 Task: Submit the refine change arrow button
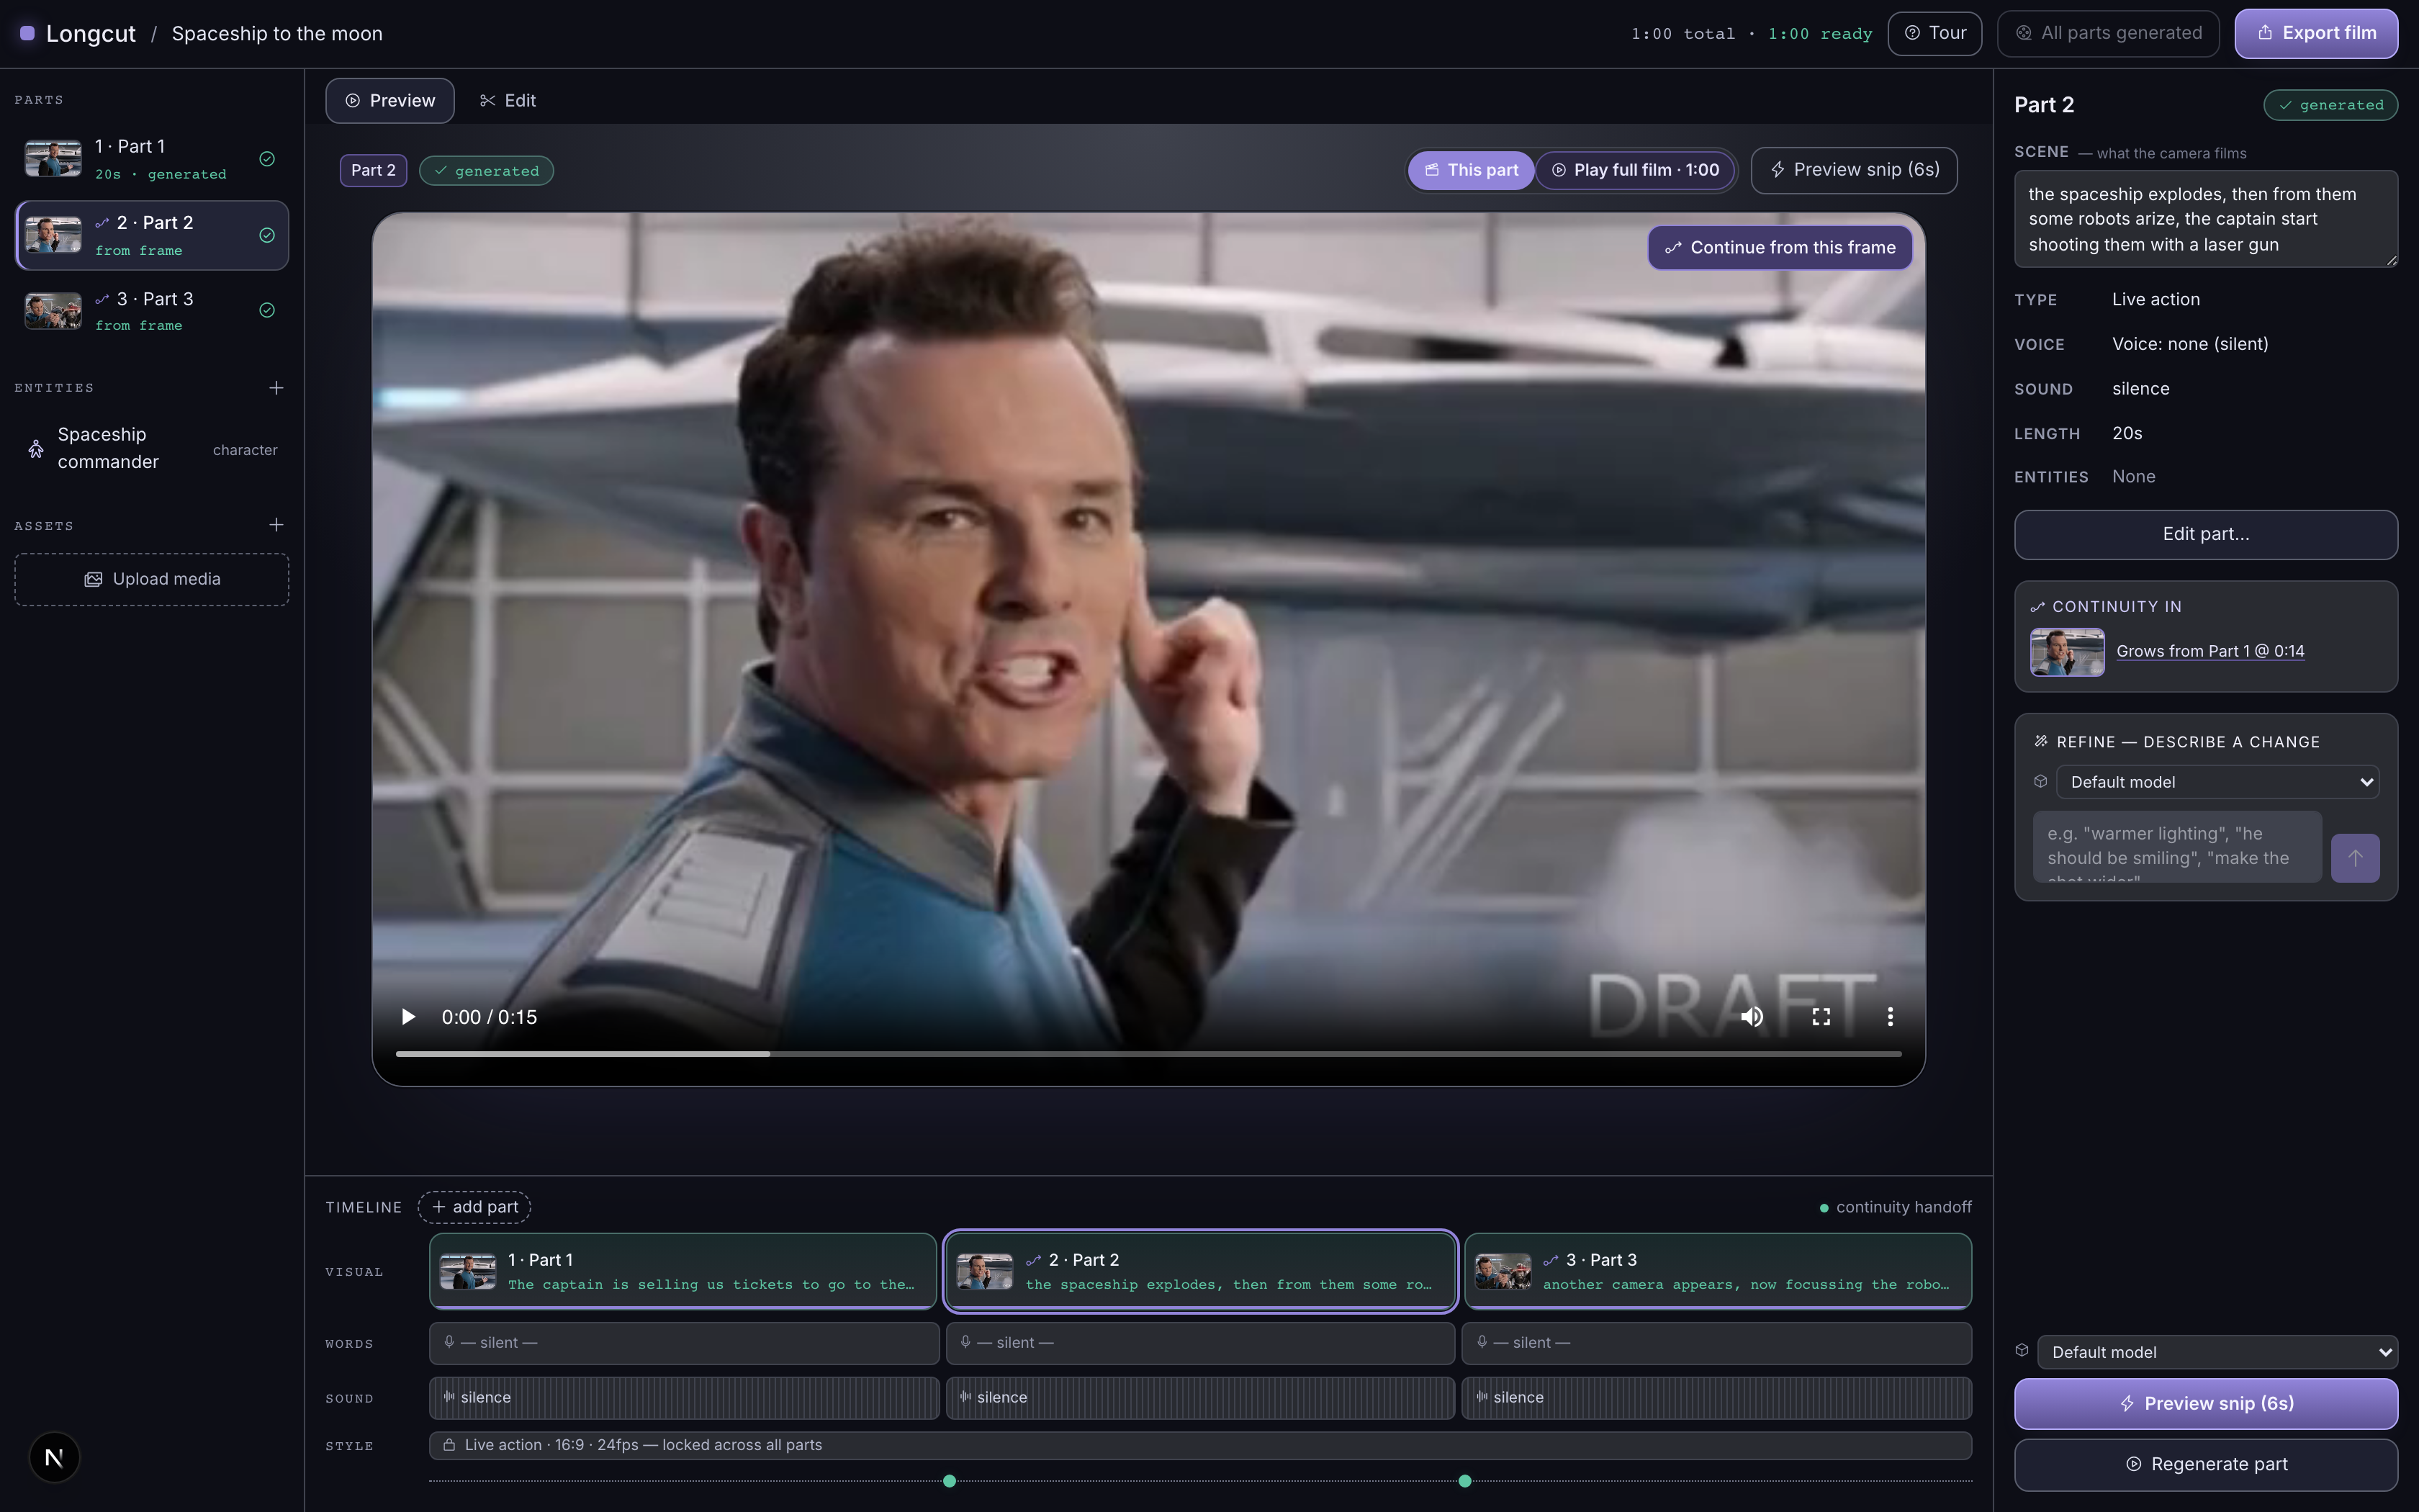tap(2355, 858)
